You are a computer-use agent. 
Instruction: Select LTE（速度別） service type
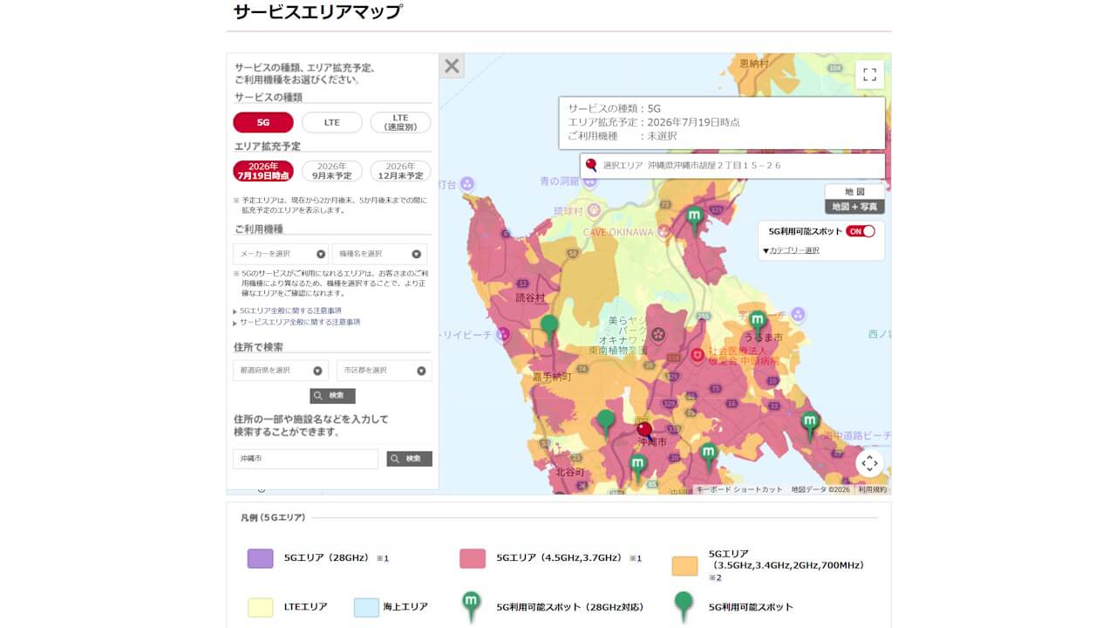coord(400,122)
